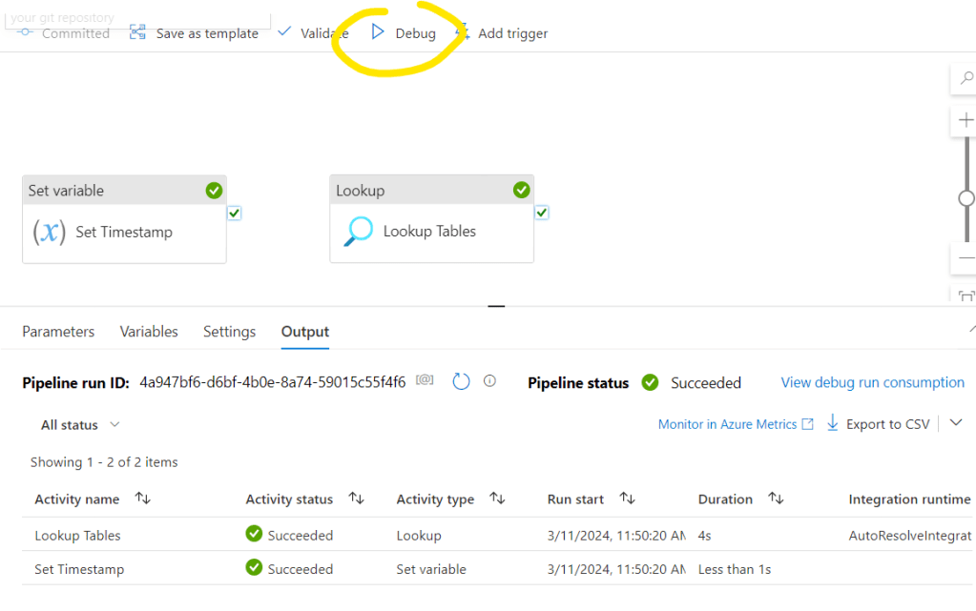Open the Variables tab

149,332
